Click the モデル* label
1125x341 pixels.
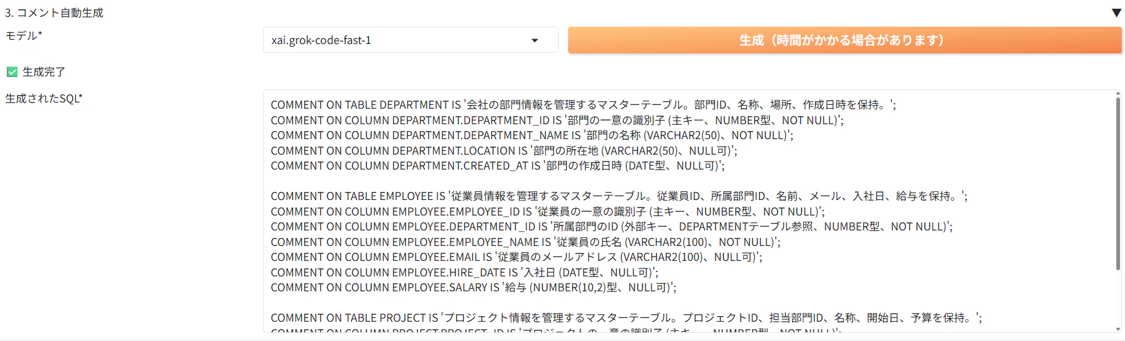coord(24,36)
